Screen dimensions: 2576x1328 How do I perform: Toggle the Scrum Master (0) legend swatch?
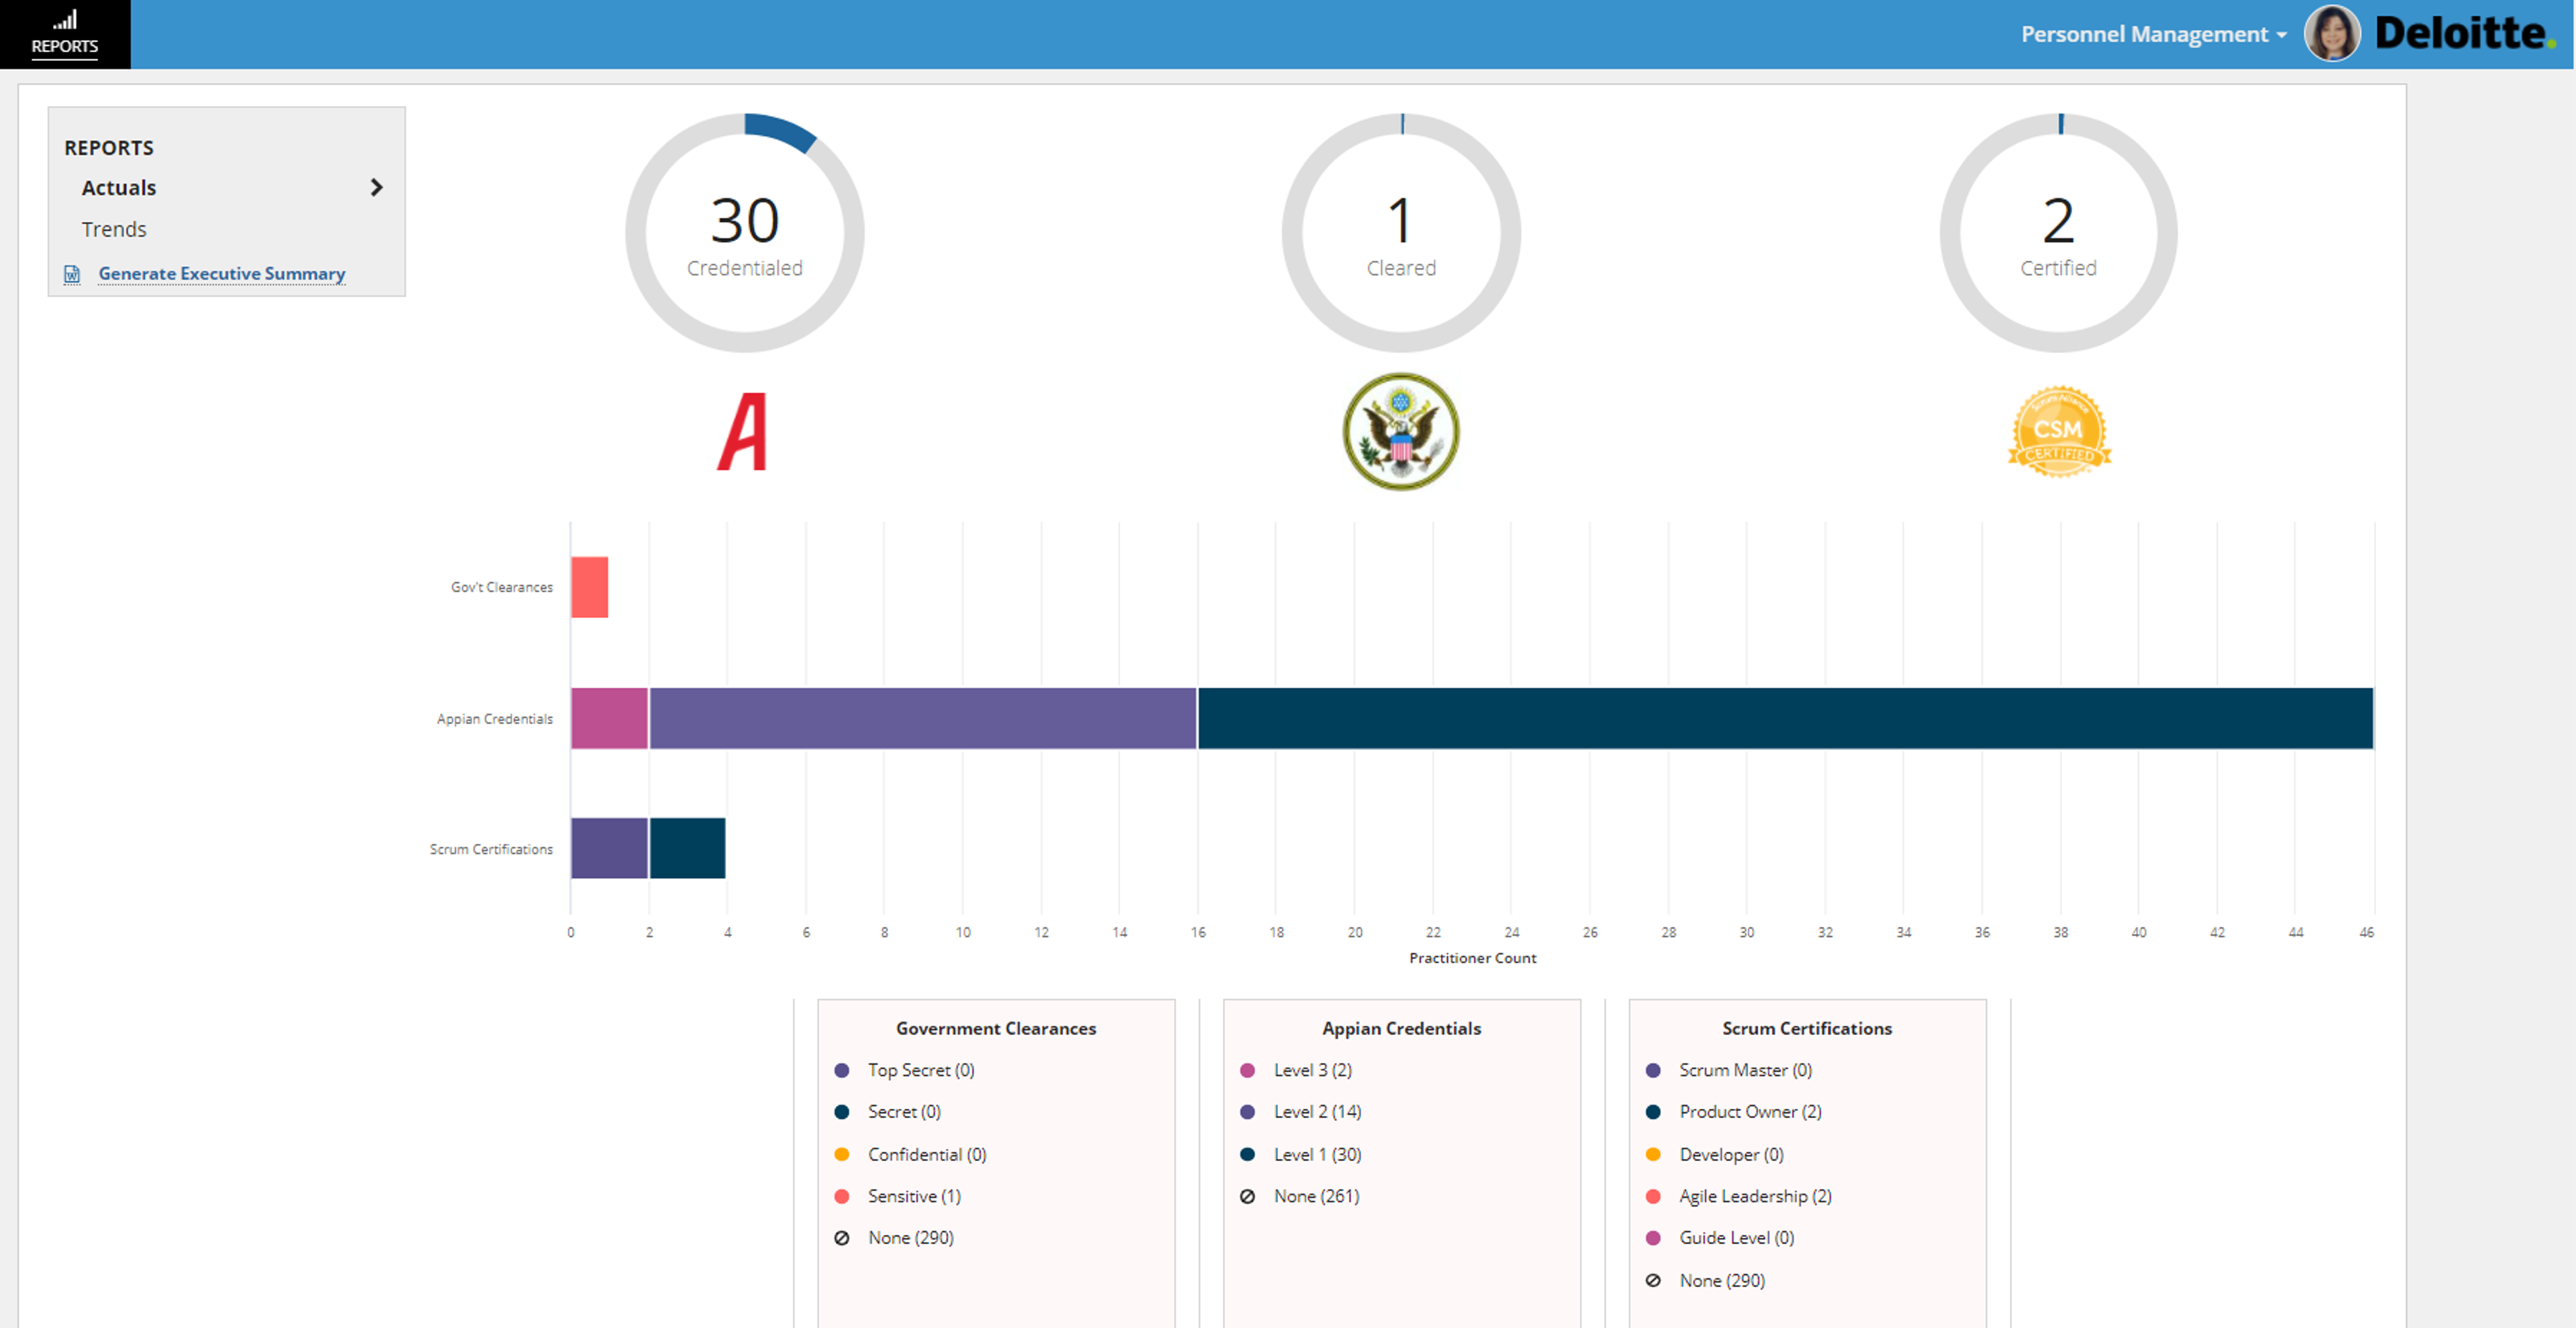(1653, 1070)
